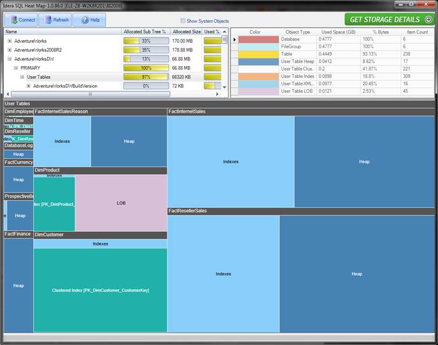The height and width of the screenshot is (345, 438).
Task: Click the User Table Heap blue swatch
Action: [258, 62]
